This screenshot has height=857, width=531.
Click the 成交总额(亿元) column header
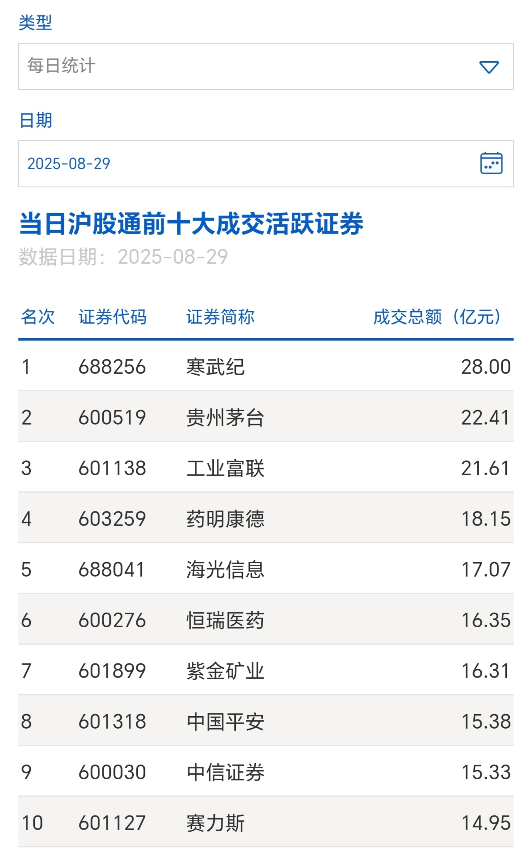pyautogui.click(x=438, y=317)
